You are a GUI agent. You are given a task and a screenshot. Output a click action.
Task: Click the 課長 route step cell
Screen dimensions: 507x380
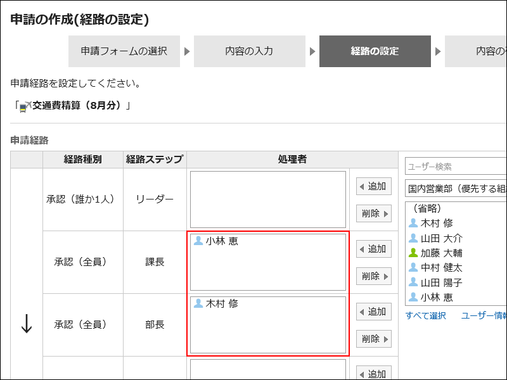(x=155, y=262)
